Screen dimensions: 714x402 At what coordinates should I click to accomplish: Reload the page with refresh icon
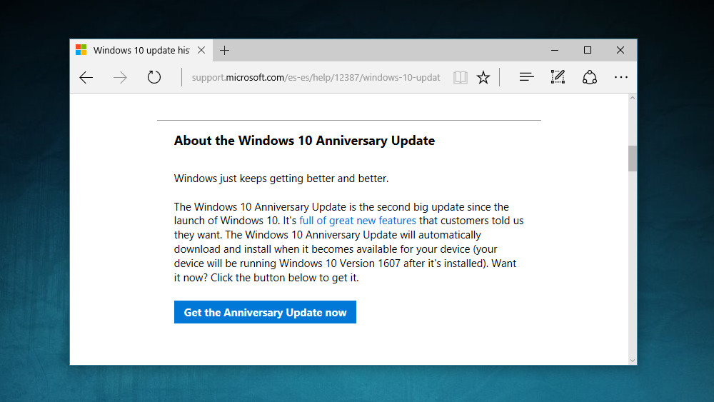154,77
